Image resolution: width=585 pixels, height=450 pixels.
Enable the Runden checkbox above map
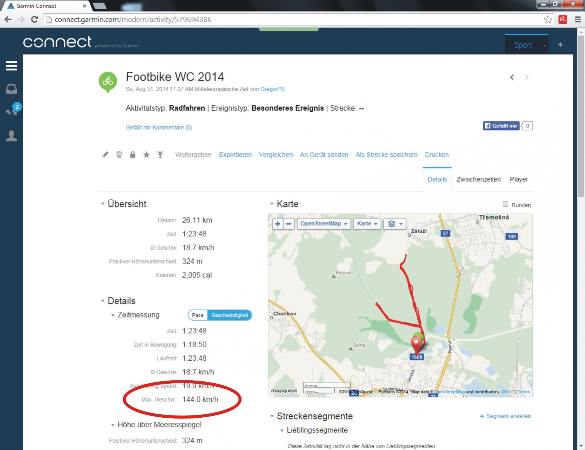[505, 204]
